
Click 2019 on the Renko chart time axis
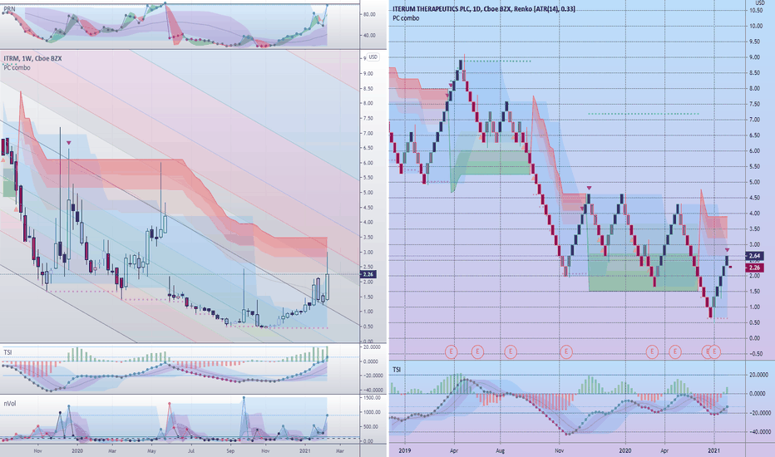[x=405, y=450]
